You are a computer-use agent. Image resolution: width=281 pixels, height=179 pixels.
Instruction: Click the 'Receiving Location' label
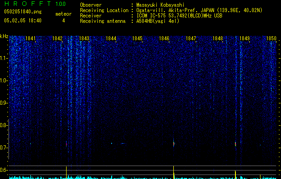tap(104, 10)
